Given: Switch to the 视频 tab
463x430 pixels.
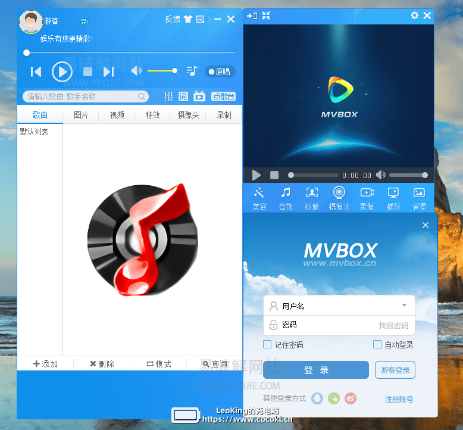Looking at the screenshot, I should (117, 115).
